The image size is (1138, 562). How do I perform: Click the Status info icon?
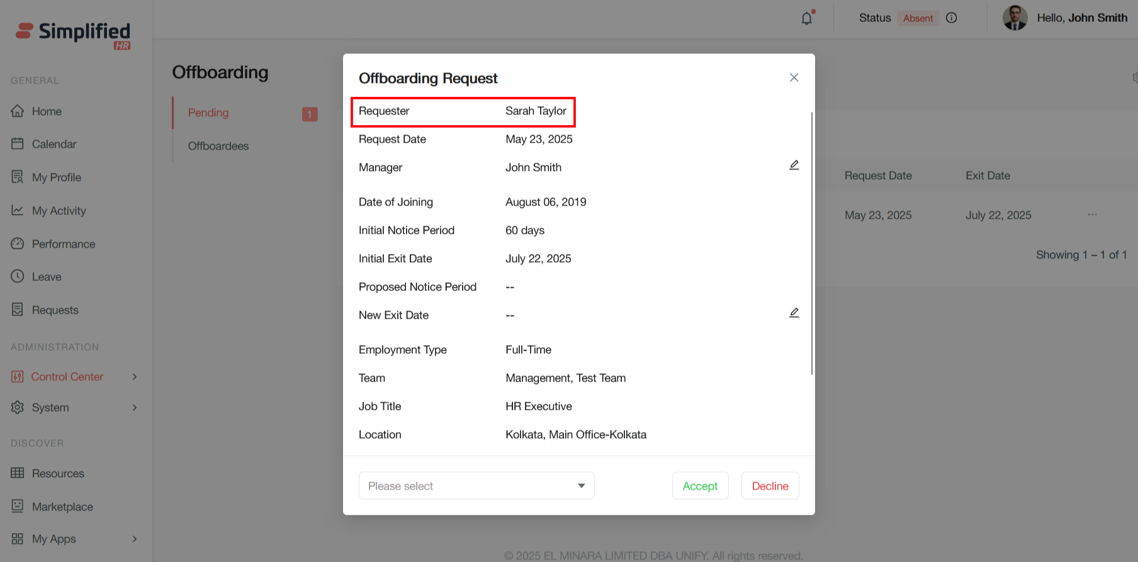click(x=952, y=18)
